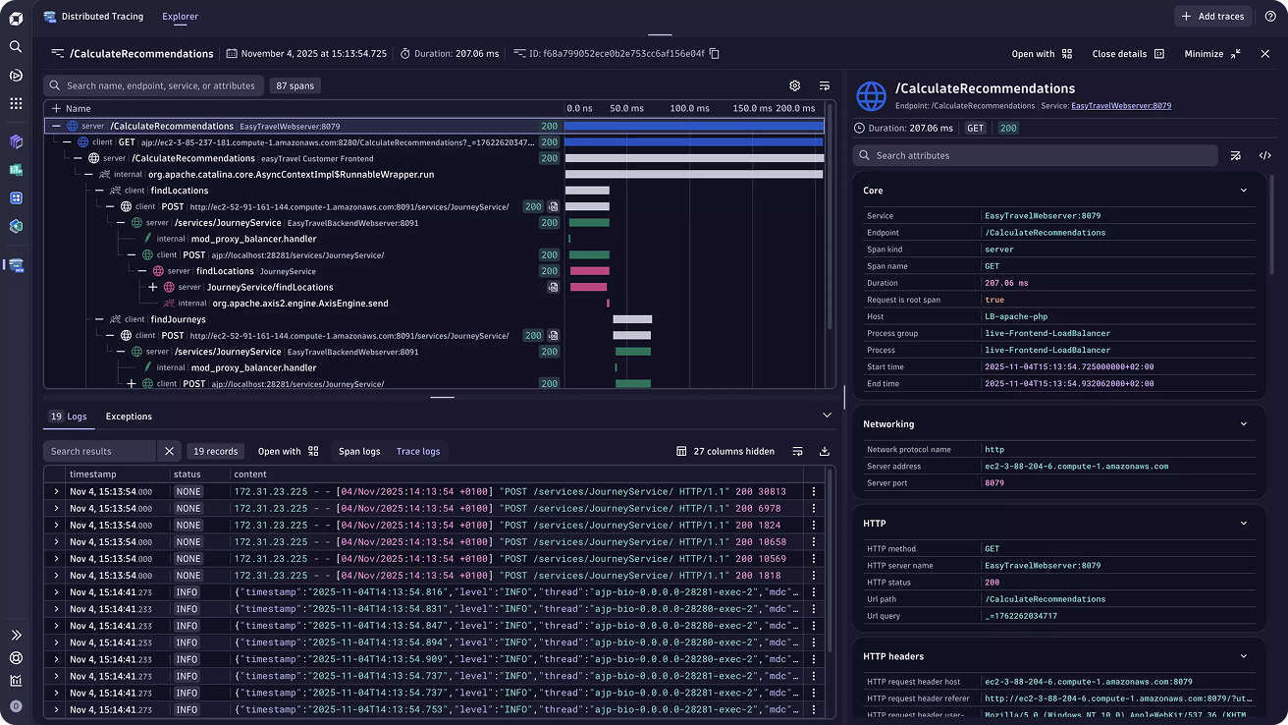The width and height of the screenshot is (1288, 725).
Task: Copy the trace ID to clipboard
Action: pyautogui.click(x=715, y=54)
